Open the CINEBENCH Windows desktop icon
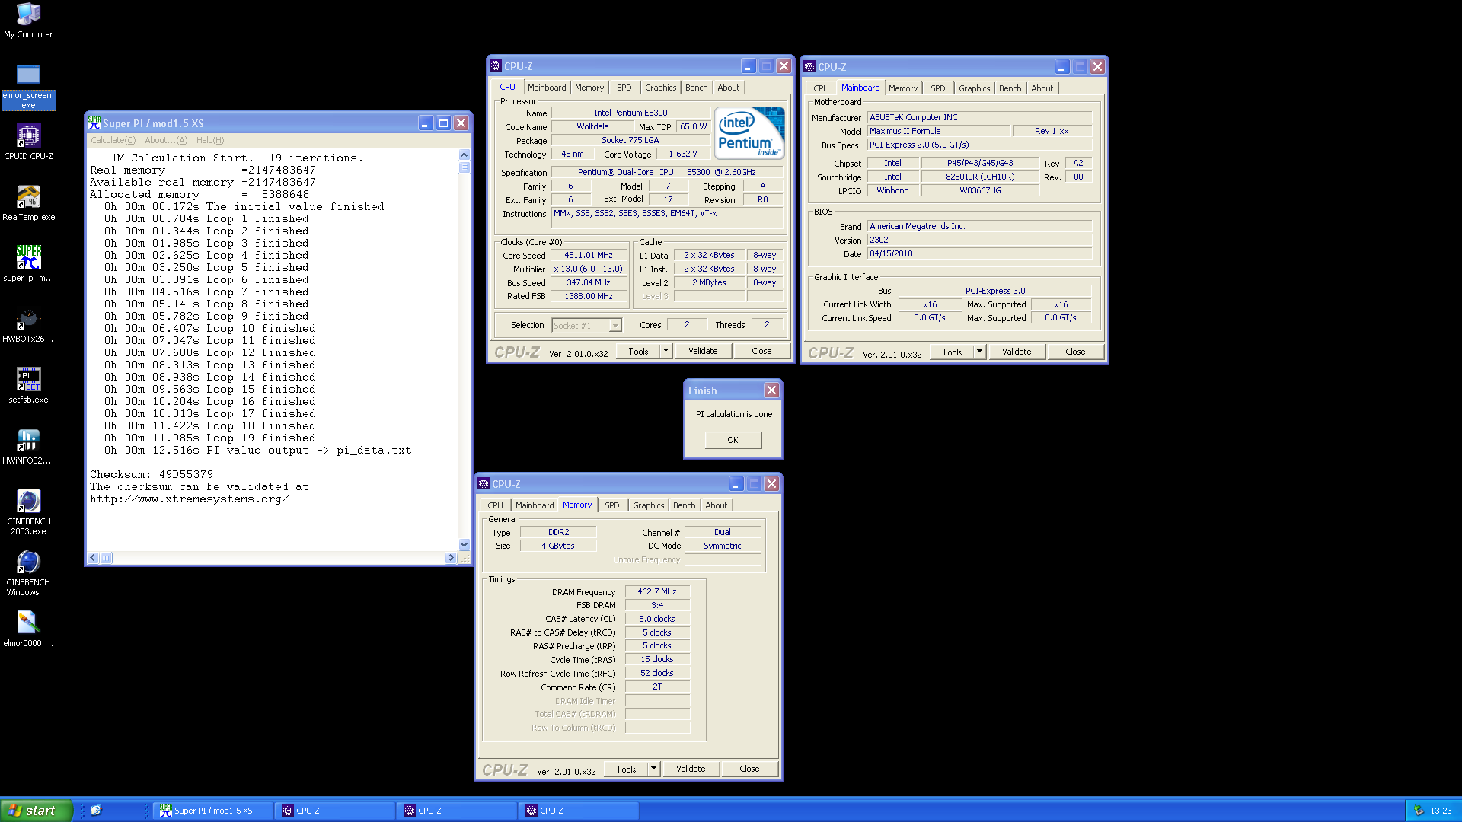The height and width of the screenshot is (822, 1462). (28, 573)
